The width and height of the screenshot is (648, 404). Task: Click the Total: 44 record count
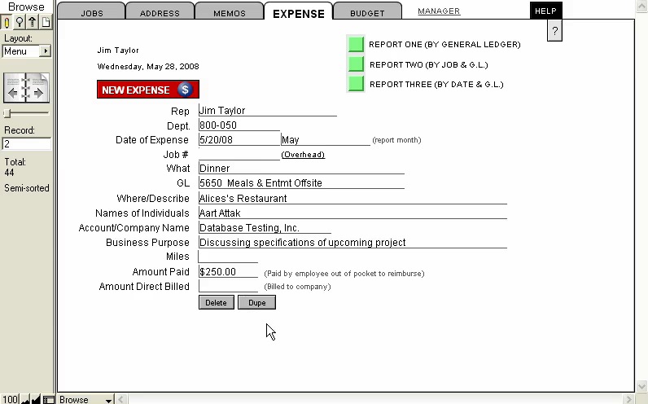click(x=15, y=167)
